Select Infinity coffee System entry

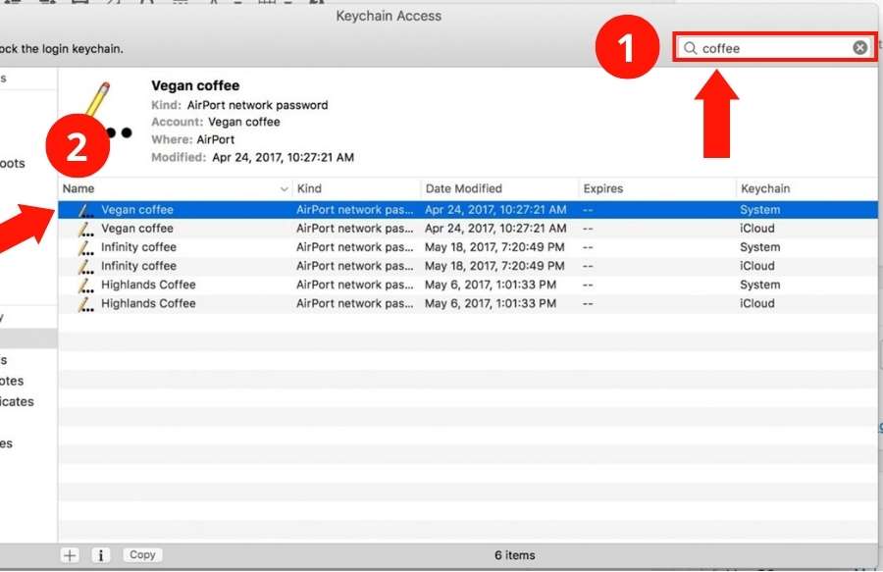point(138,247)
